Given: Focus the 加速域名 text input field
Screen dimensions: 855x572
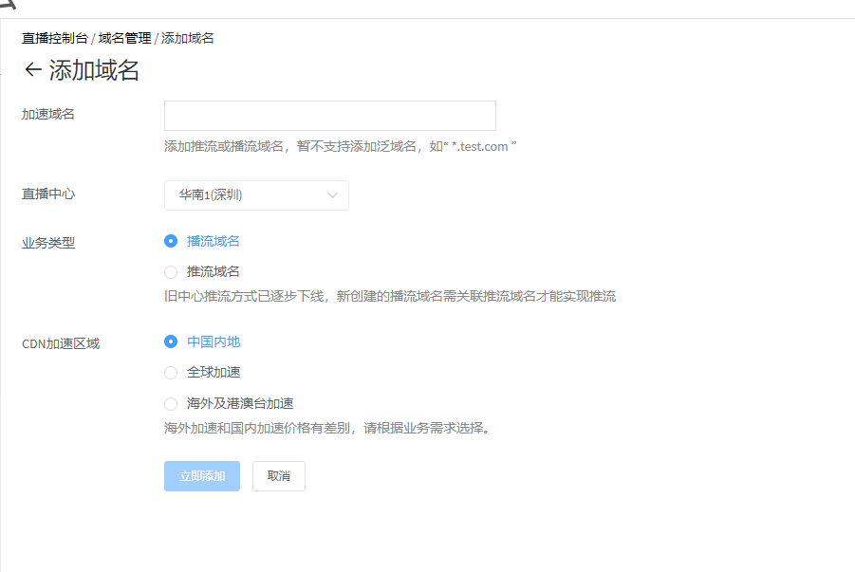Looking at the screenshot, I should point(329,116).
